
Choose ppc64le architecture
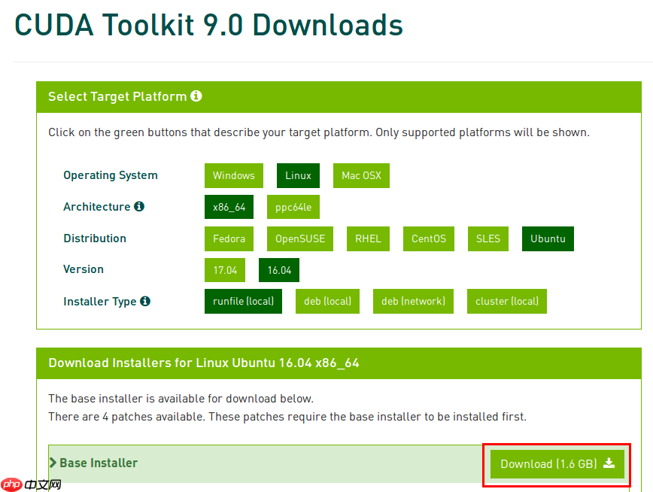293,207
